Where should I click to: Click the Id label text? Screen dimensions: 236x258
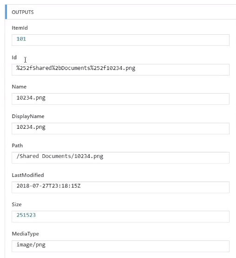14,57
